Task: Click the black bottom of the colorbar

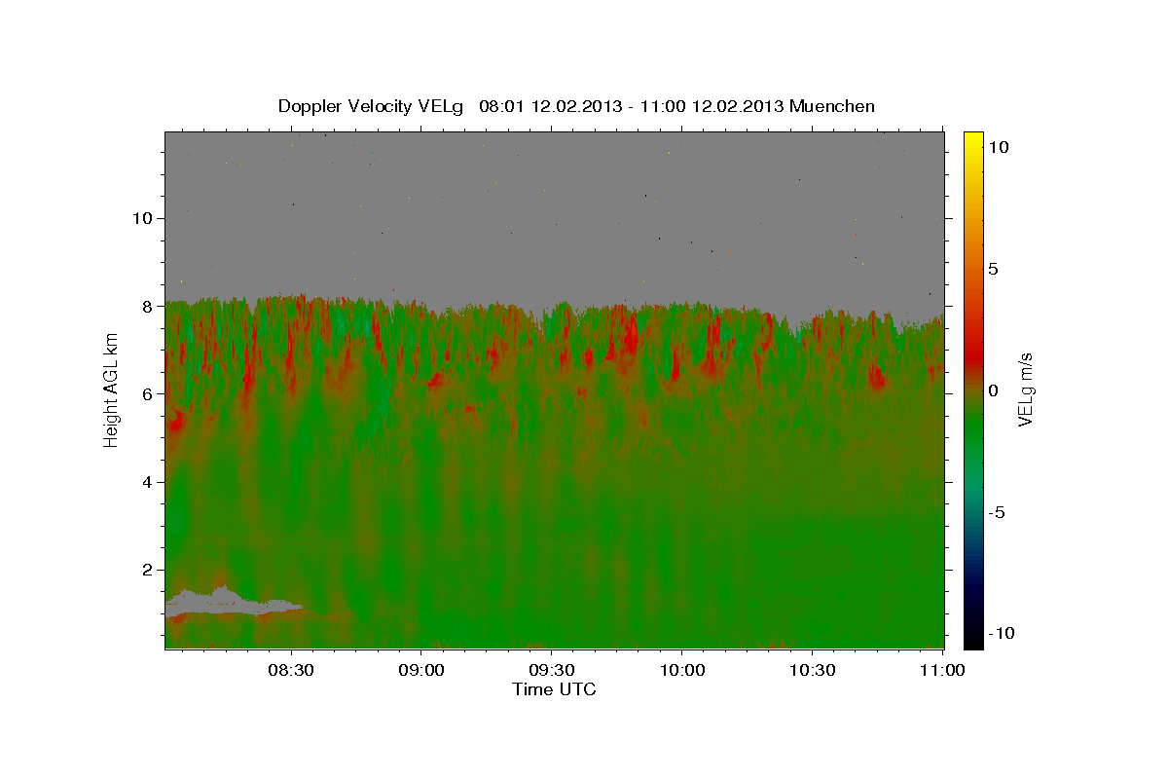Action: tap(972, 638)
